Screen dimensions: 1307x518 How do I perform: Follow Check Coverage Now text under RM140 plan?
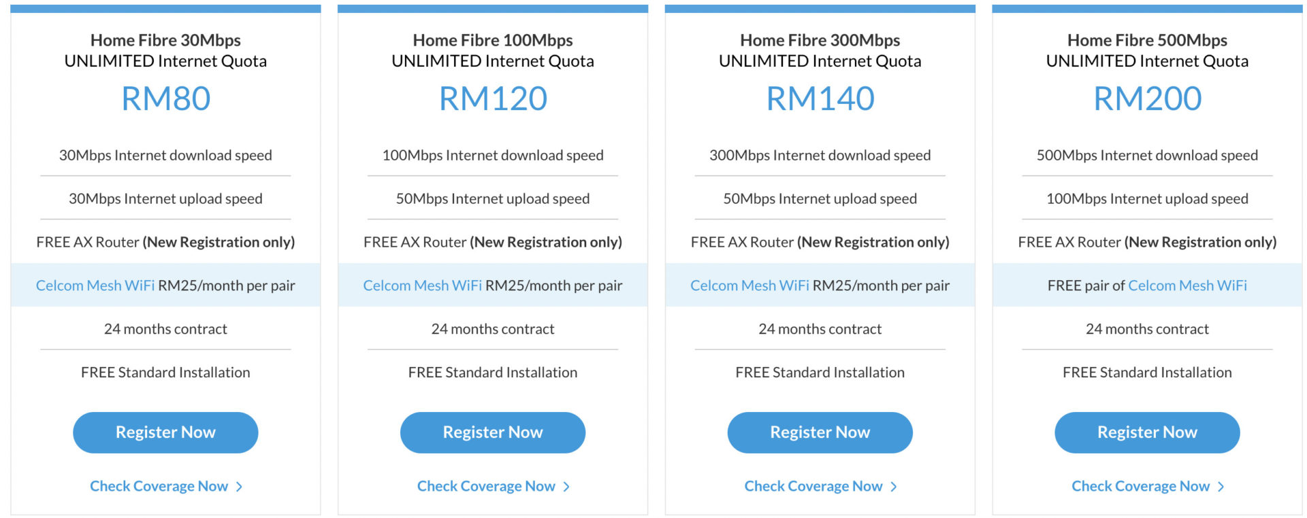(813, 486)
